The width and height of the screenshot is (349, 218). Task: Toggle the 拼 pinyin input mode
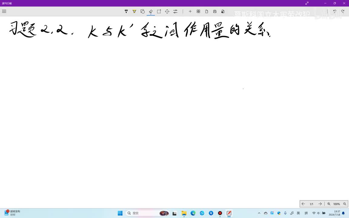pos(306,213)
